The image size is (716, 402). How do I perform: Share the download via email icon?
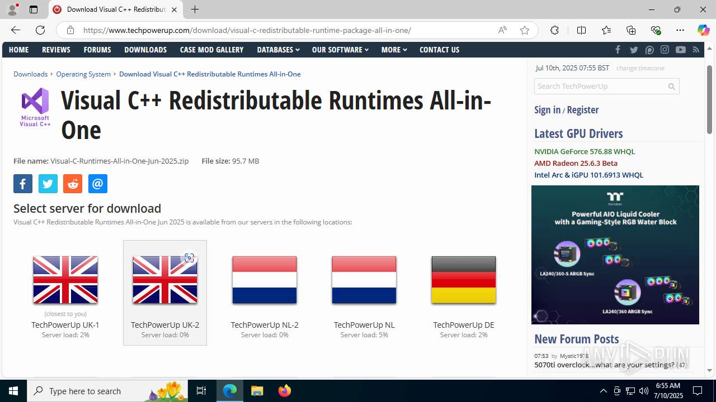point(98,184)
